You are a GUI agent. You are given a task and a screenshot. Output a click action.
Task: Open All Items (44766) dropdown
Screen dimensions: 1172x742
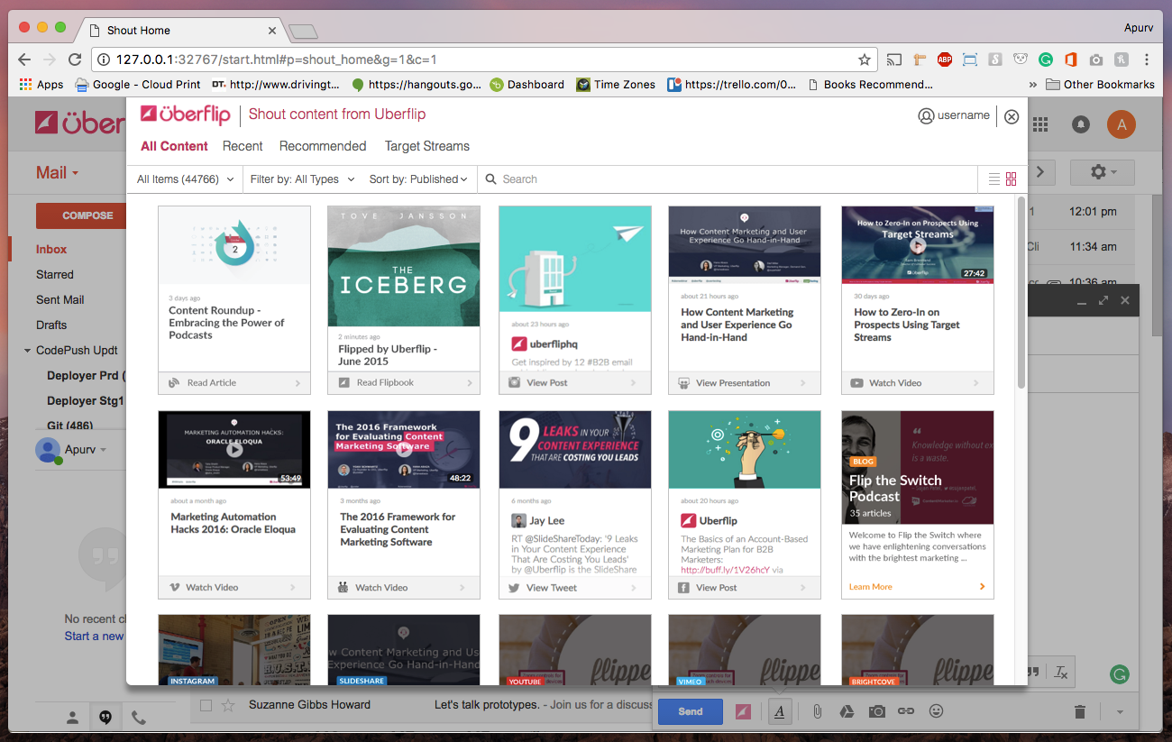185,179
